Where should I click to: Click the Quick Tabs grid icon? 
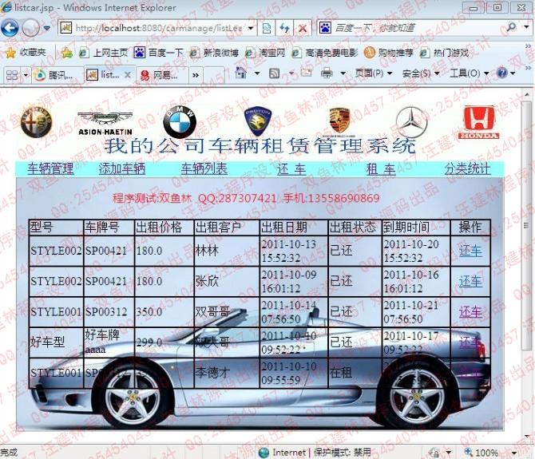pos(12,75)
